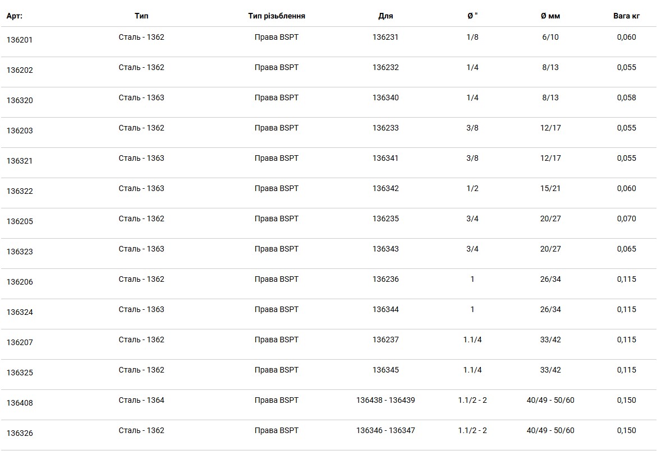Open article number 136324

pyautogui.click(x=19, y=312)
